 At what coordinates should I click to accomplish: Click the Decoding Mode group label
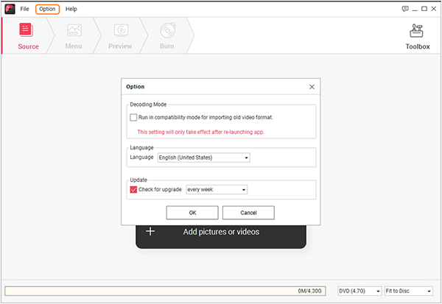(148, 105)
